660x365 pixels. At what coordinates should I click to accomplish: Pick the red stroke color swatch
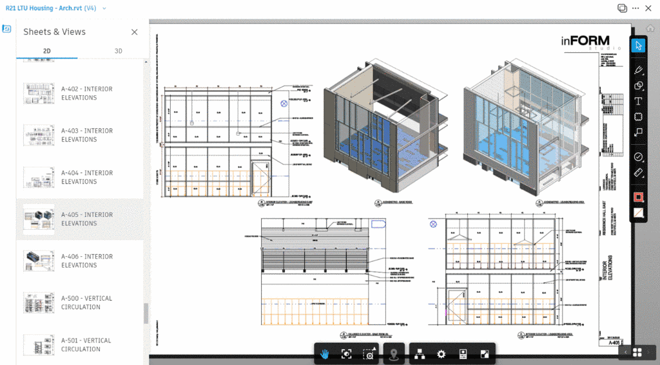pyautogui.click(x=638, y=198)
